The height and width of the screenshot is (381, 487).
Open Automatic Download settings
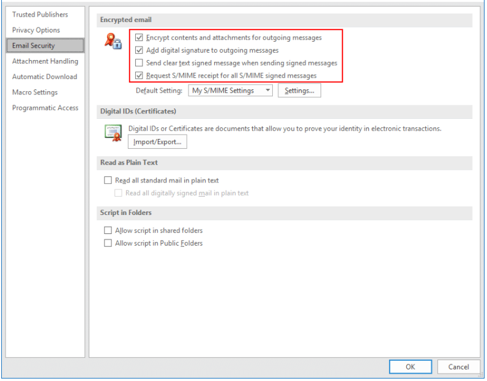click(x=45, y=77)
